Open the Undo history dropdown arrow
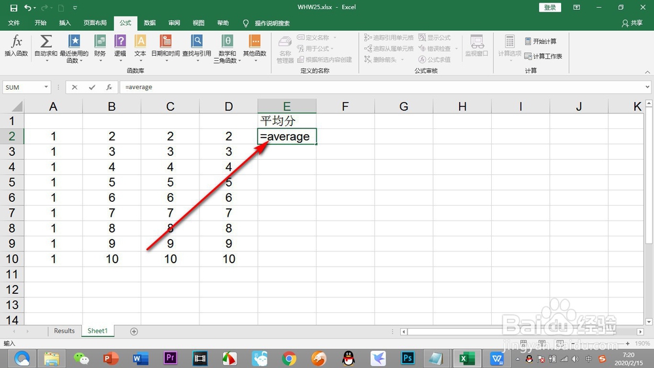This screenshot has height=368, width=654. click(x=35, y=7)
